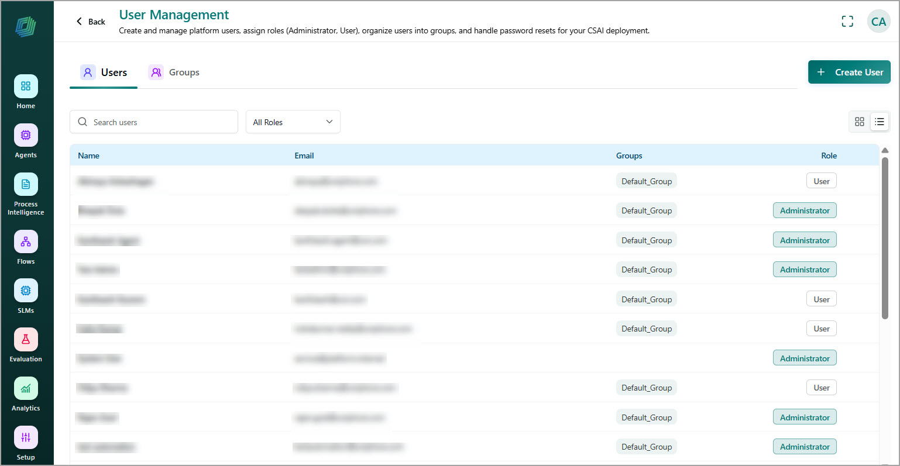Click the Groups column header
This screenshot has height=466, width=900.
629,156
